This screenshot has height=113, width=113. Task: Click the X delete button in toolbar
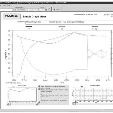pyautogui.click(x=49, y=9)
